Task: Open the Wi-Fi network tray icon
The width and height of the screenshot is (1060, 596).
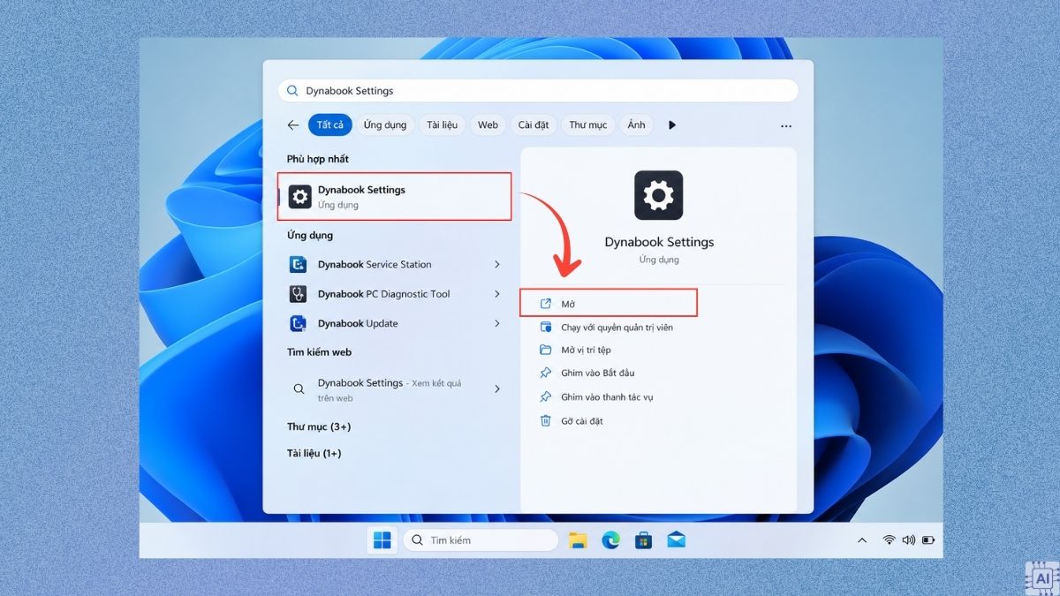Action: (889, 540)
